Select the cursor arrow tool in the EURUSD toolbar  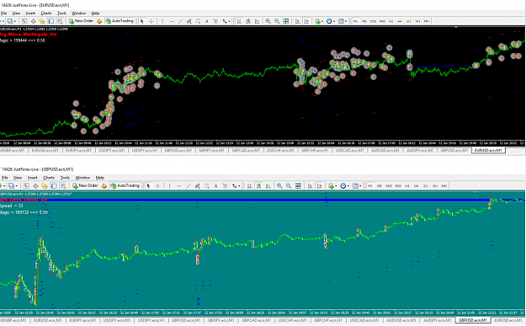pos(142,21)
